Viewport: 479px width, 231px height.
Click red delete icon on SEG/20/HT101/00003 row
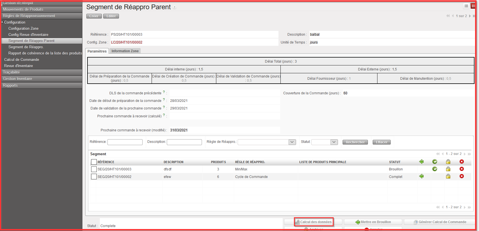point(462,169)
